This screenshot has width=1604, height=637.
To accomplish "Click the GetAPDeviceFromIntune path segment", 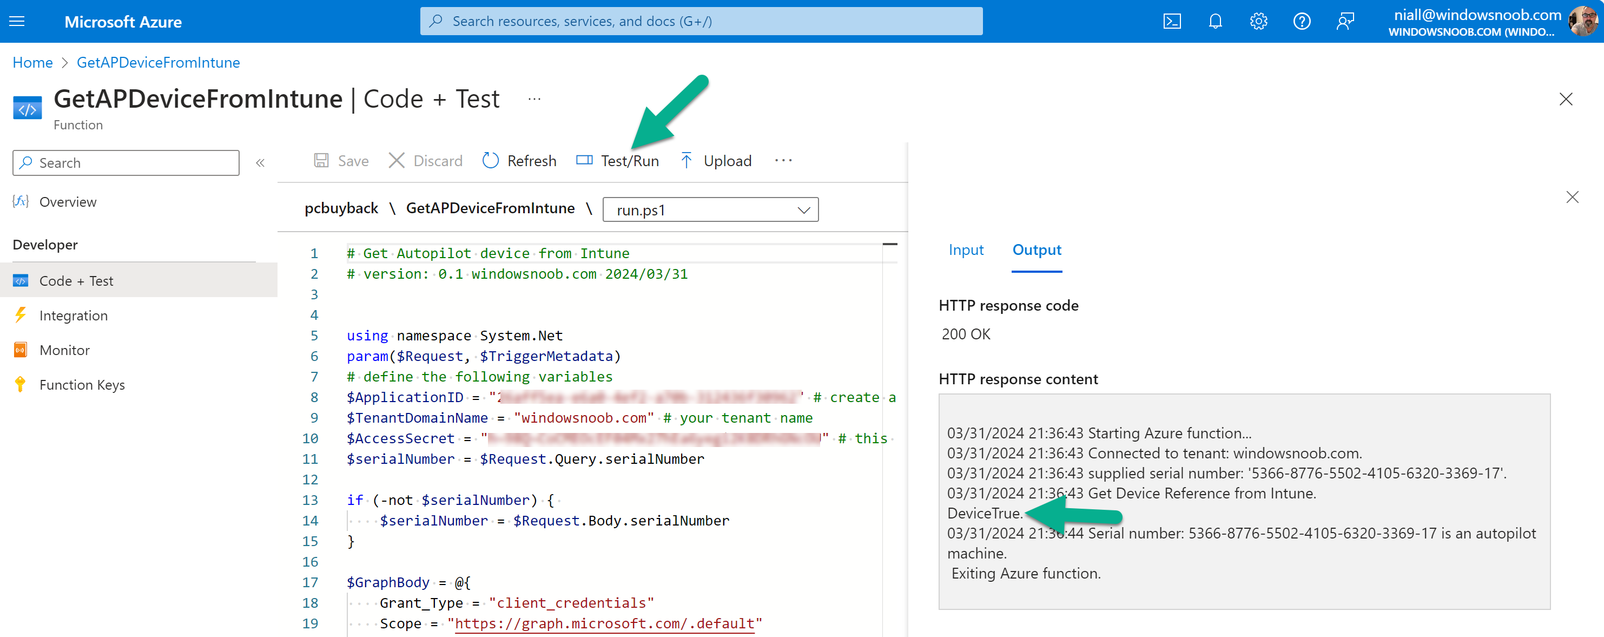I will [490, 208].
